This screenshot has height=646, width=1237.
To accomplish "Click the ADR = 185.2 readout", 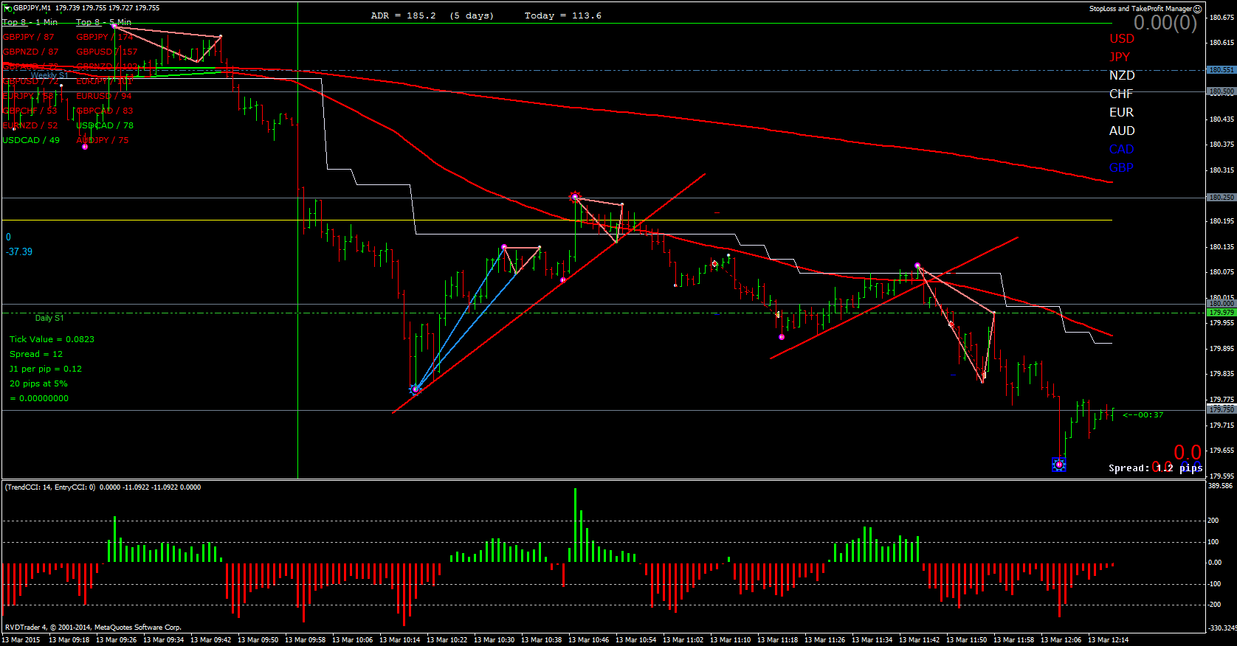I will (403, 15).
